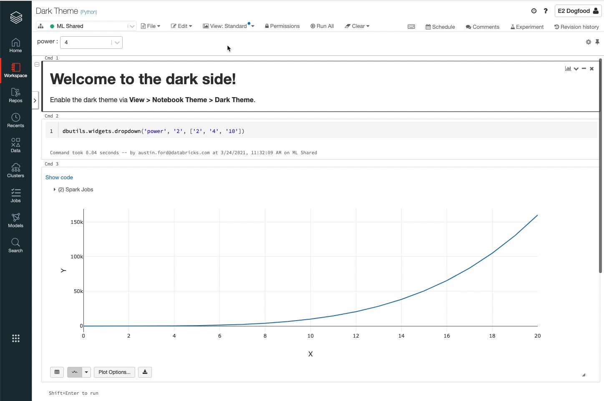
Task: Expand the left side panel arrow
Action: (35, 100)
